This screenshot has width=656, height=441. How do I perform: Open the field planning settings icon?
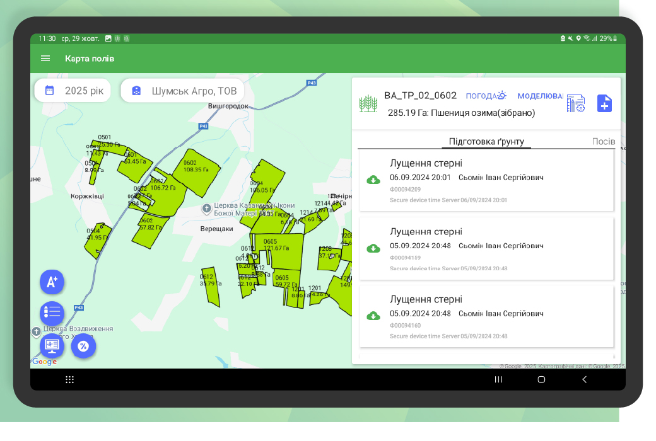(575, 104)
